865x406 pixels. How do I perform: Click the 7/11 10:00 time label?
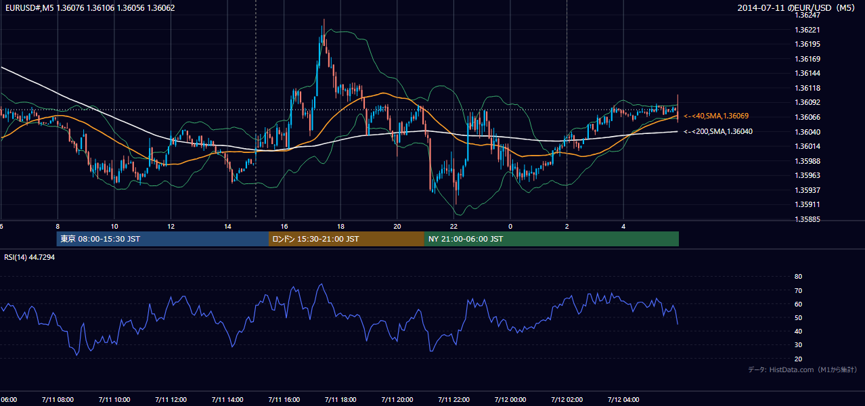pyautogui.click(x=114, y=399)
